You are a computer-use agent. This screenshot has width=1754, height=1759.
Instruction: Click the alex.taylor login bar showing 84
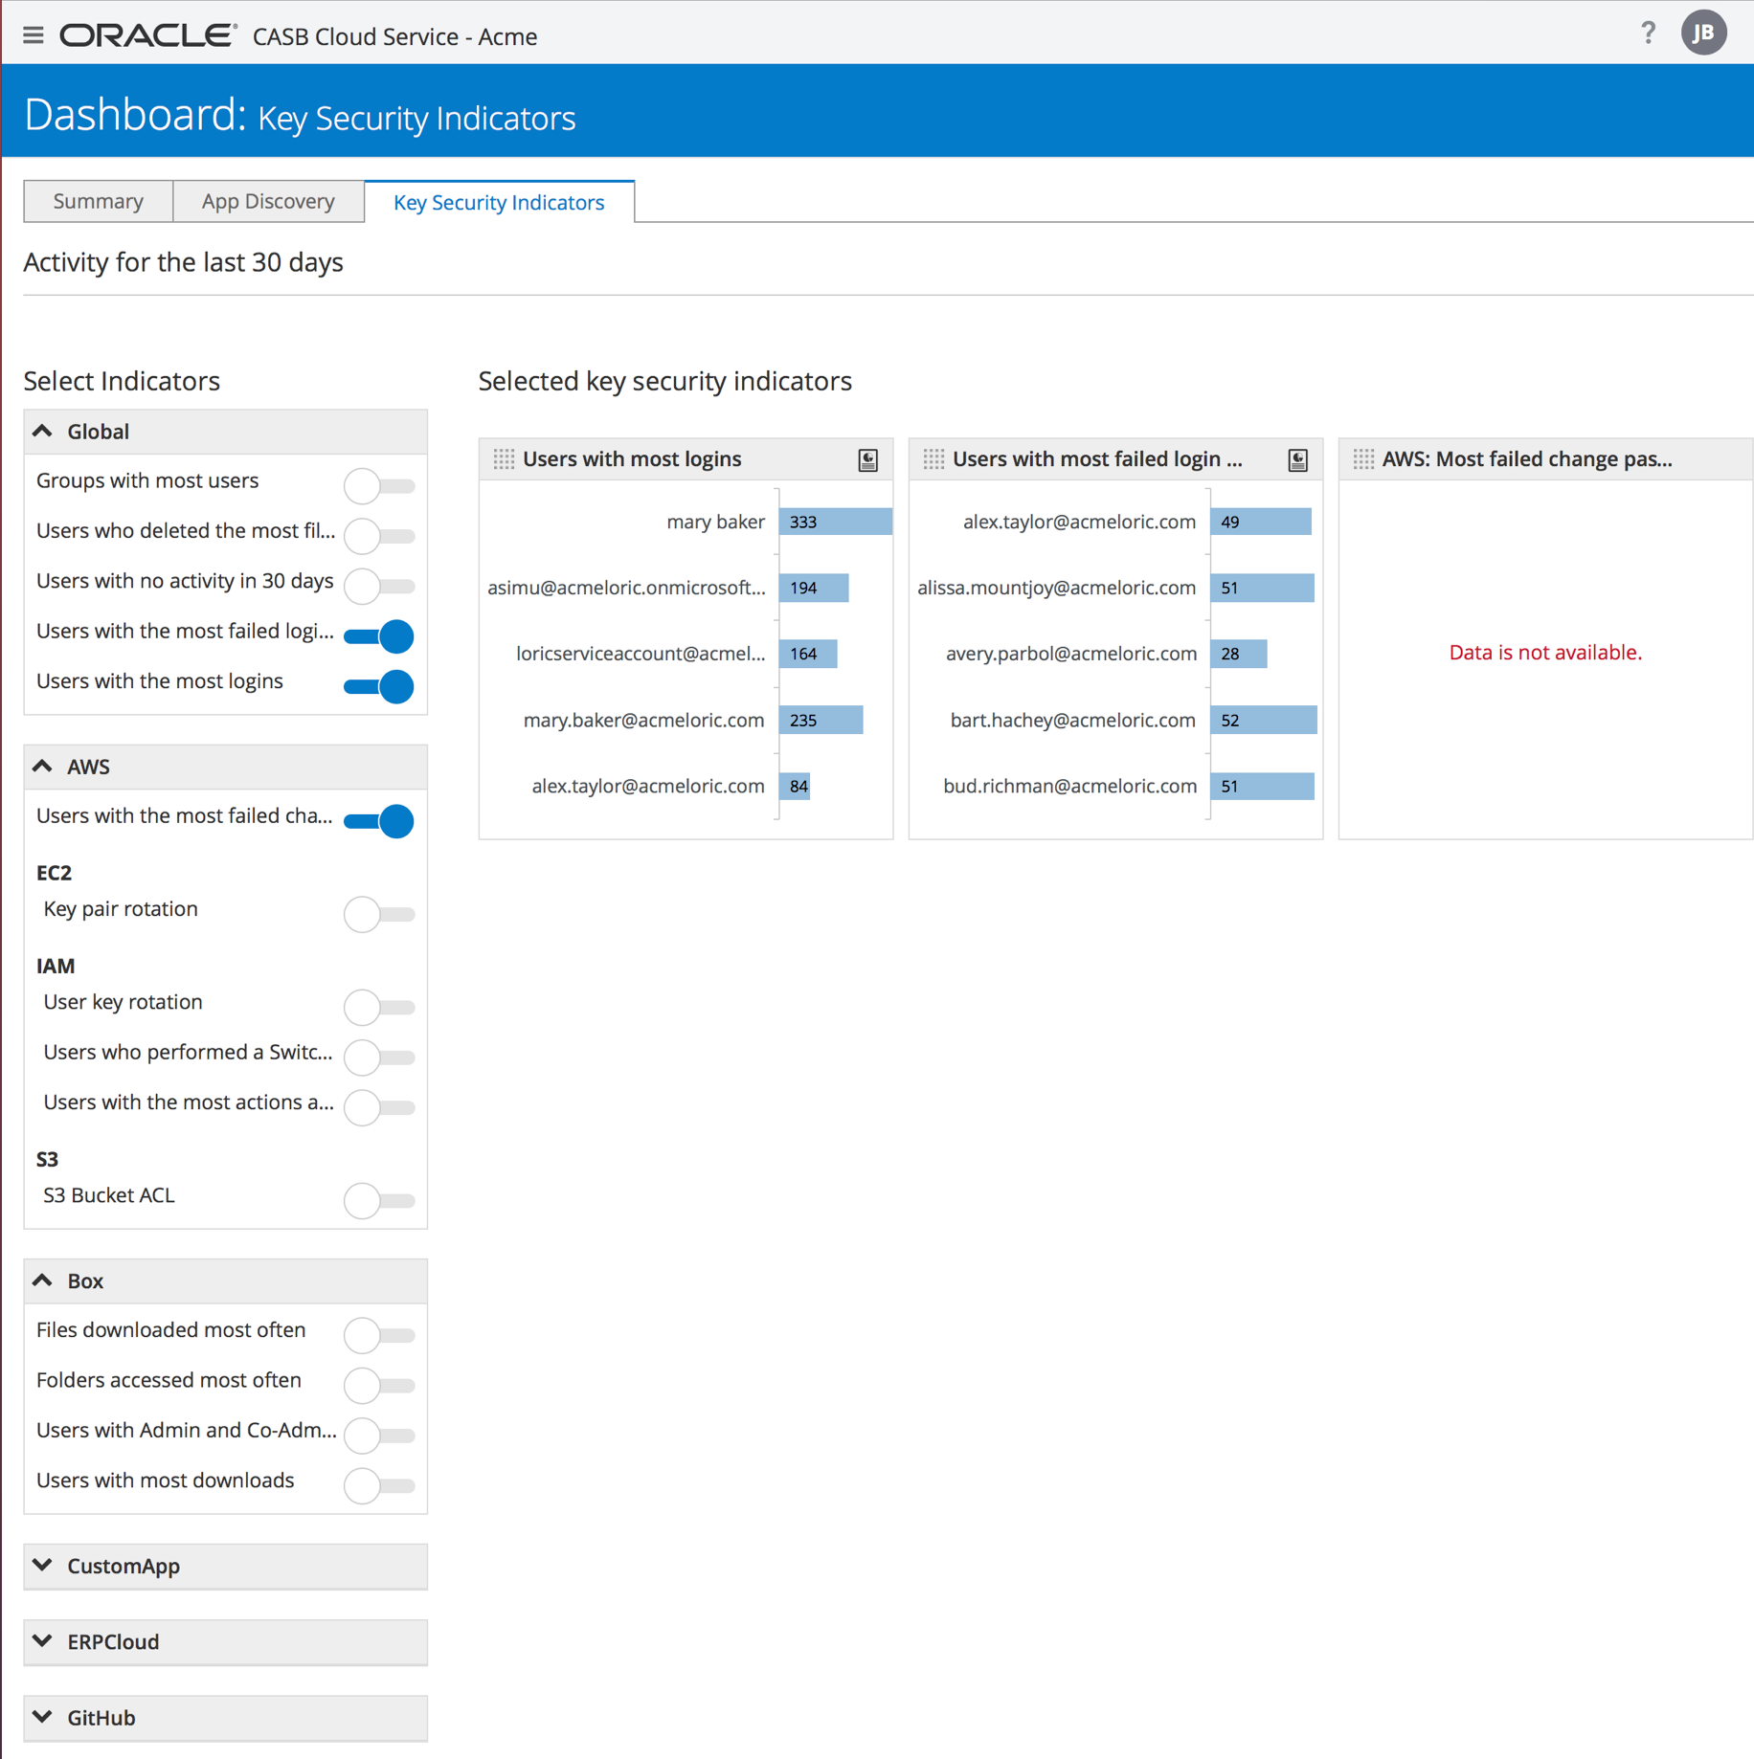click(795, 786)
